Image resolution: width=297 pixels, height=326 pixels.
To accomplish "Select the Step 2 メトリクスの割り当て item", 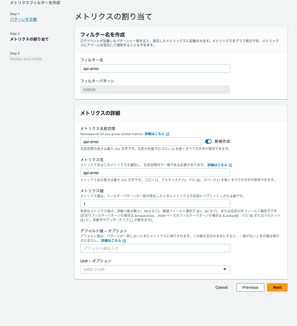I will (x=29, y=39).
